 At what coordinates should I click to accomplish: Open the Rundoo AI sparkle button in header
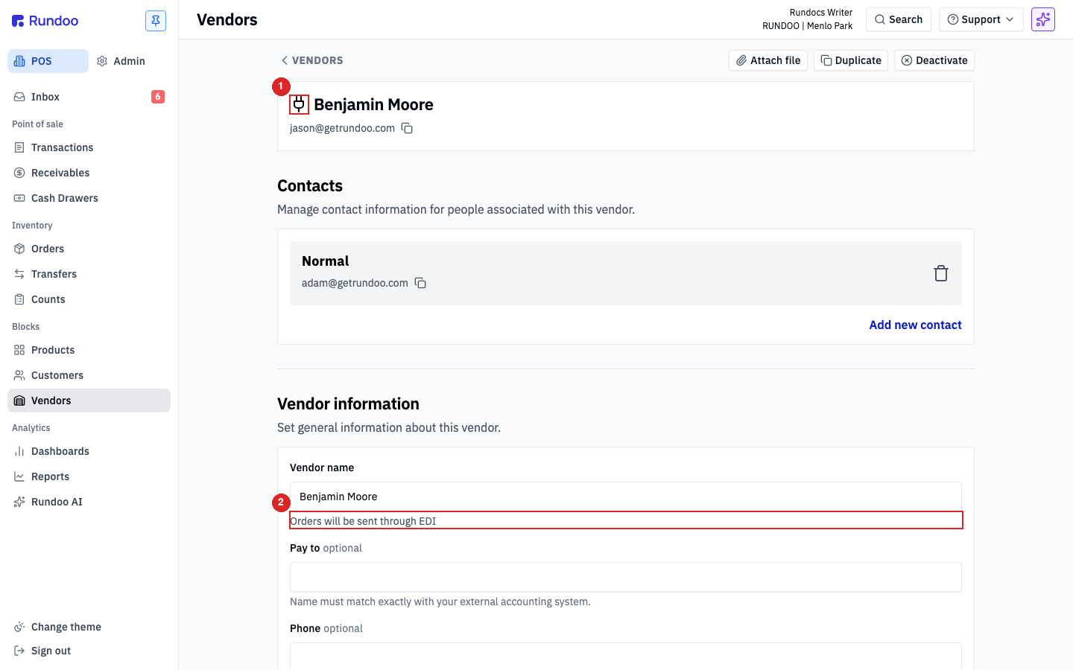click(x=1043, y=19)
